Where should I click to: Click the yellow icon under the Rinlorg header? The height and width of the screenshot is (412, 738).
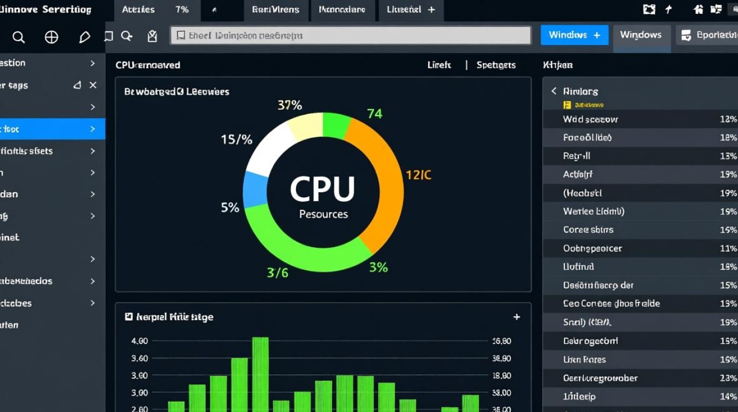(567, 104)
